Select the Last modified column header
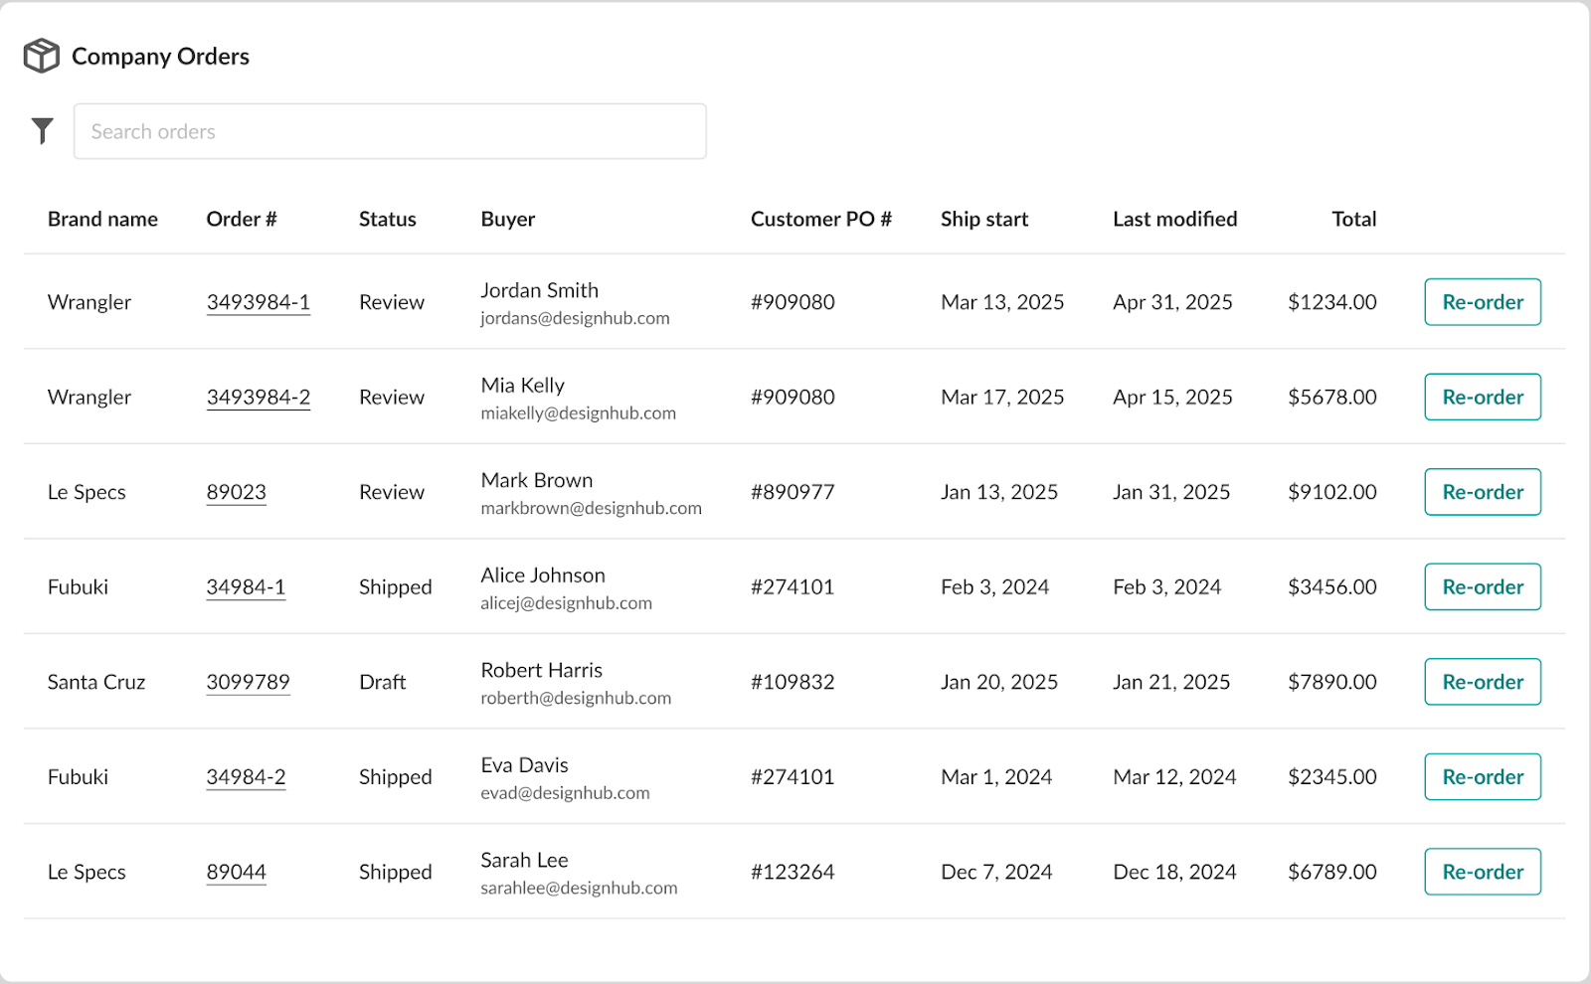Screen dimensions: 1591x984 (x=1174, y=219)
